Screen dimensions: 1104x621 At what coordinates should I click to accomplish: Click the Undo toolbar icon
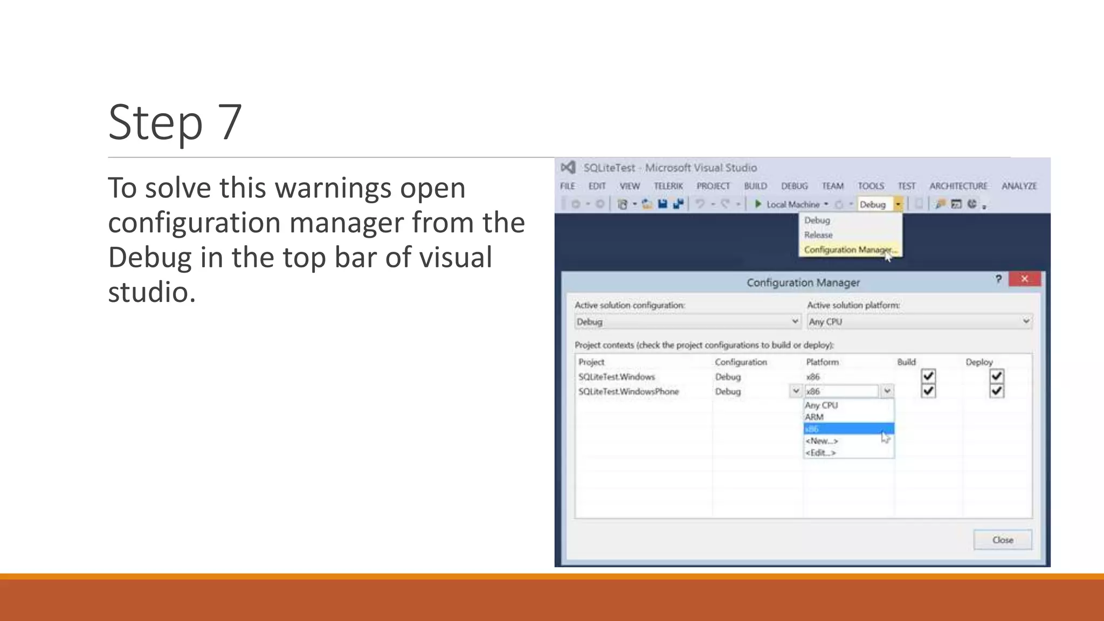(700, 204)
